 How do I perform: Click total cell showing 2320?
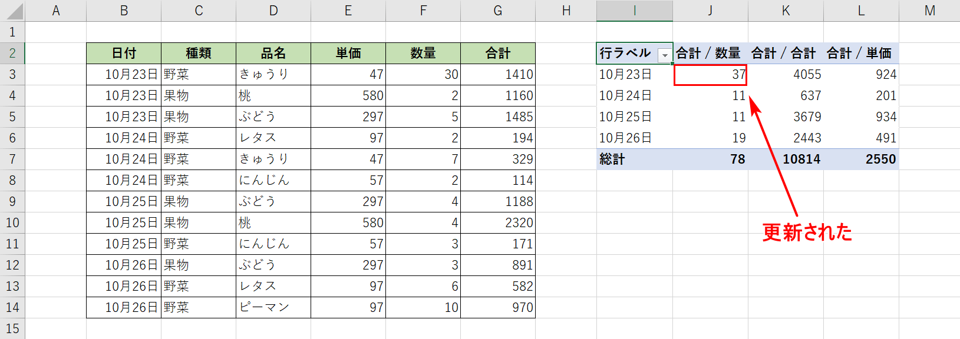click(498, 222)
